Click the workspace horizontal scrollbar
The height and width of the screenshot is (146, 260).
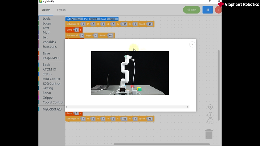pyautogui.click(x=162, y=144)
